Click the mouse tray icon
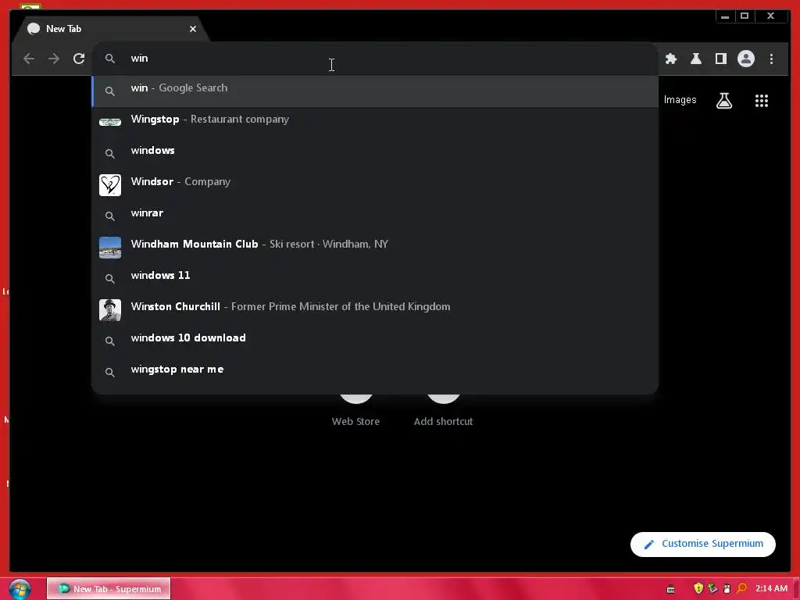The width and height of the screenshot is (800, 600). (727, 589)
